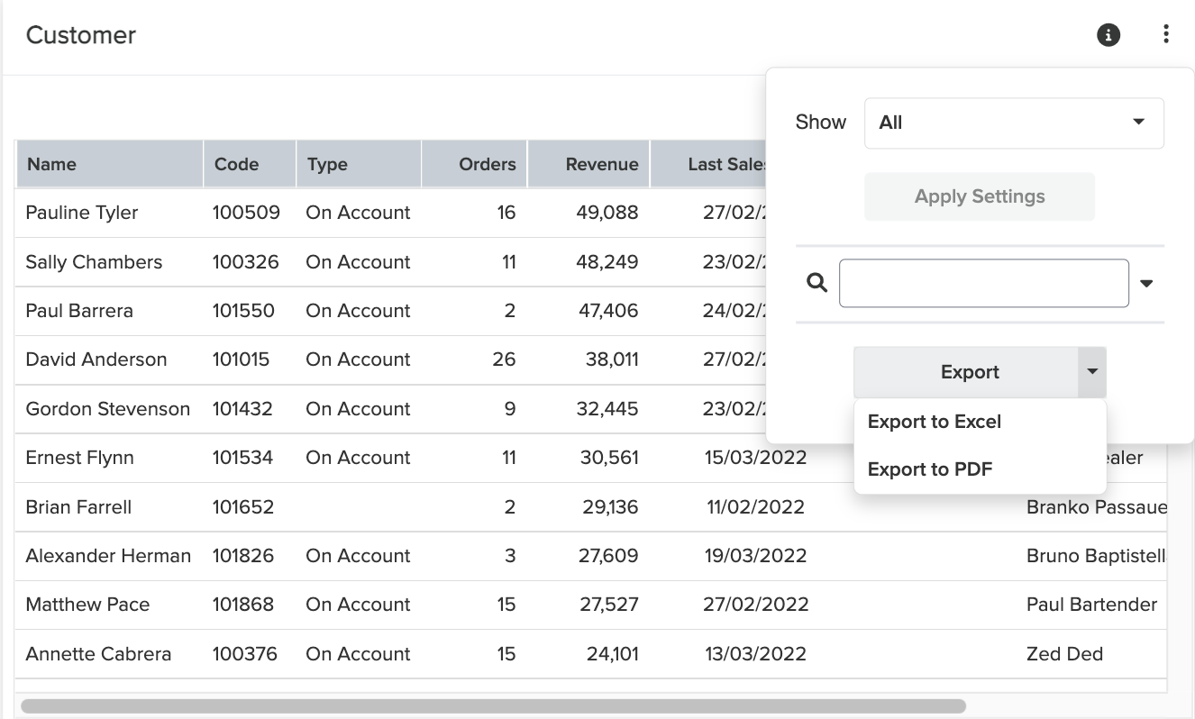The image size is (1195, 719).
Task: Click into the search input field
Action: point(984,283)
